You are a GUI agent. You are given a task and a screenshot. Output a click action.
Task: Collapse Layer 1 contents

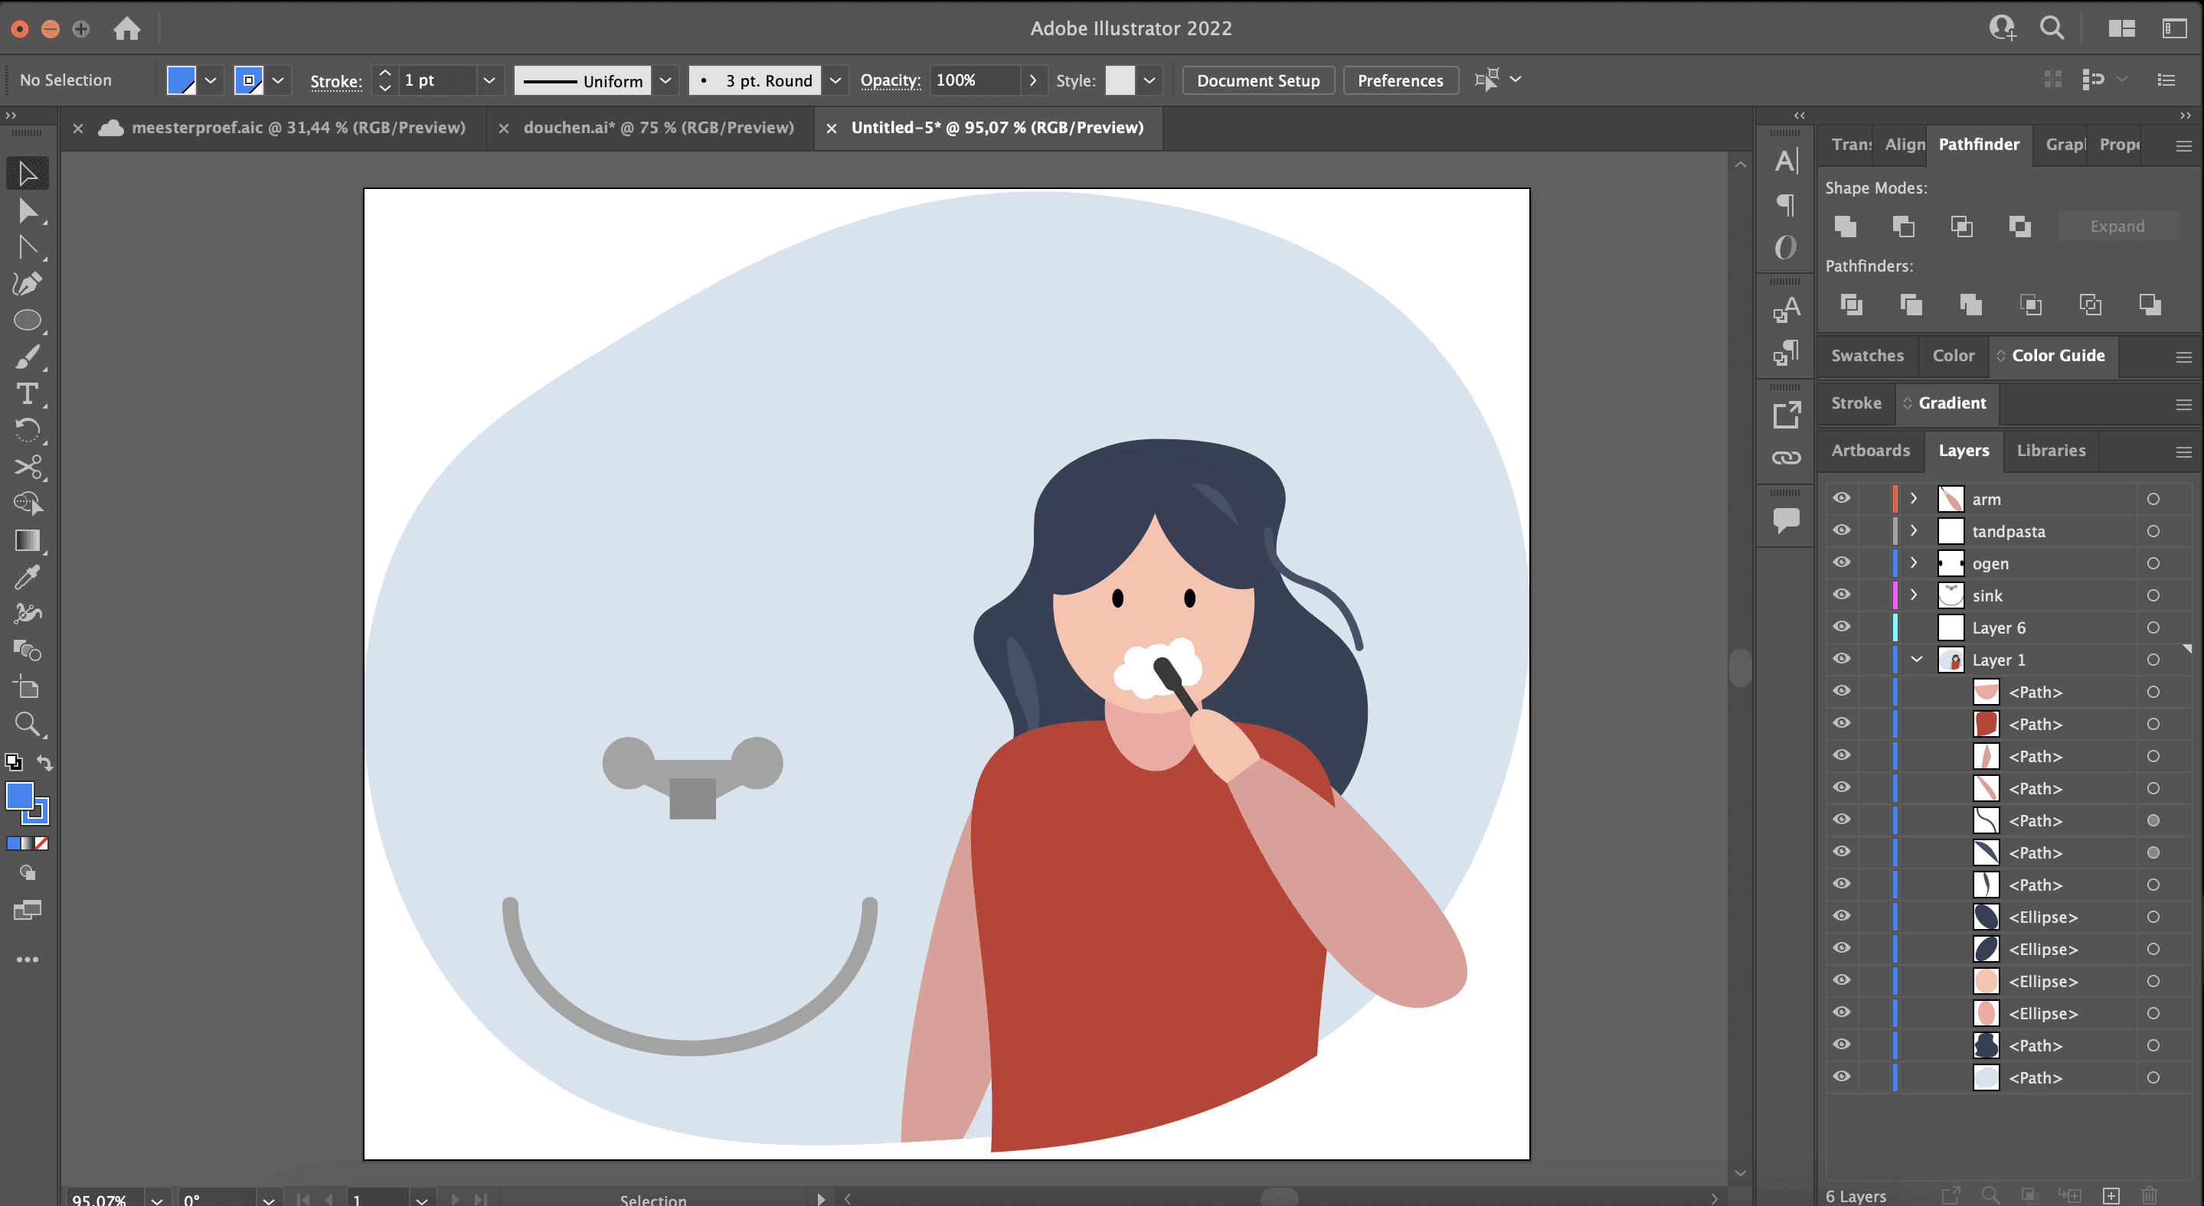coord(1917,660)
